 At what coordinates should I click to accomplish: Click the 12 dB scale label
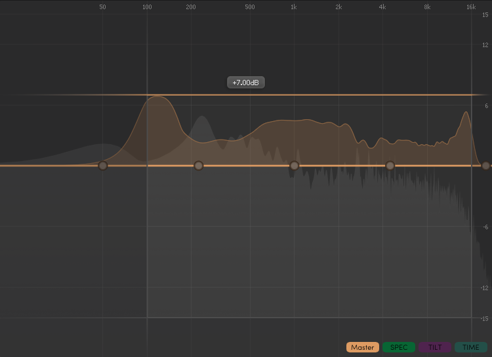click(x=485, y=45)
